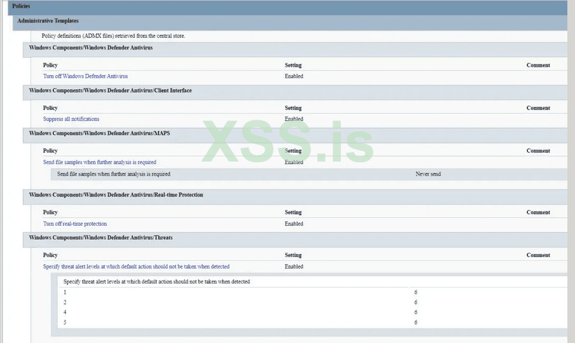Click the sub-row Send file samples when further analysis
The image size is (575, 343).
pyautogui.click(x=308, y=174)
